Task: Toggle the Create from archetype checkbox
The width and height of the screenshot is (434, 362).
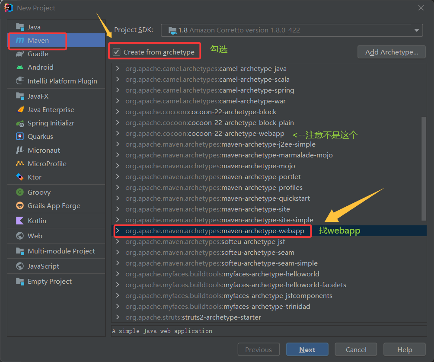Action: pyautogui.click(x=117, y=52)
